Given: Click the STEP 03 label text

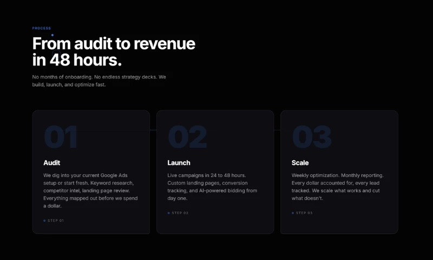Looking at the screenshot, I should tap(305, 213).
